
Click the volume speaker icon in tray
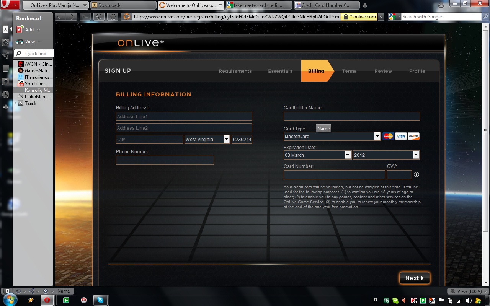[x=469, y=301]
